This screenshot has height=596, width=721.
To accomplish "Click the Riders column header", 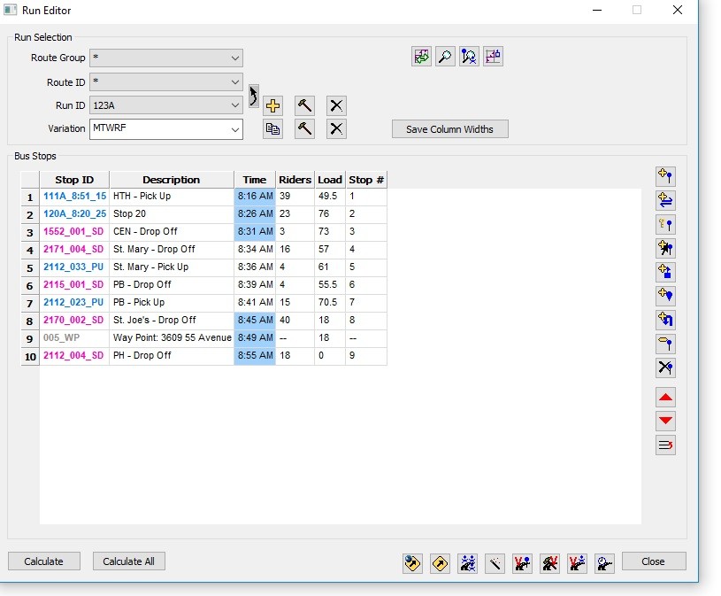I will 295,180.
